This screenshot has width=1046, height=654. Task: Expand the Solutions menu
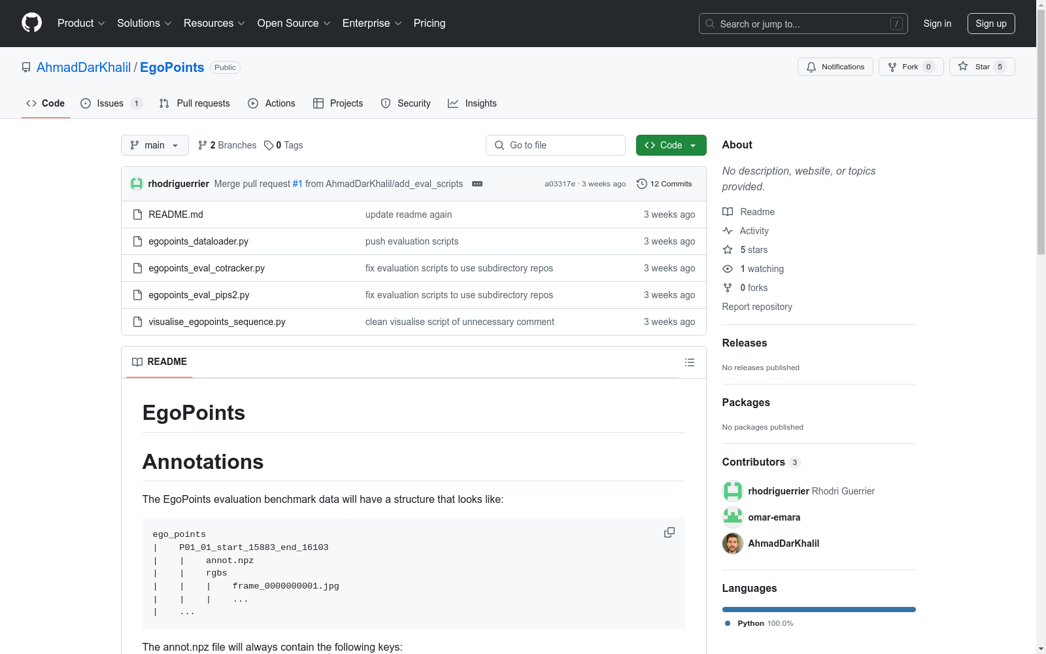tap(144, 24)
